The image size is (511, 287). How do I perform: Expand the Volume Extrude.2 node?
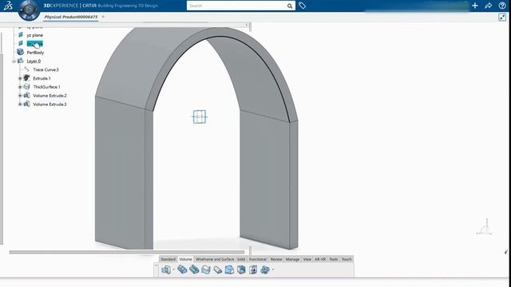pyautogui.click(x=20, y=96)
